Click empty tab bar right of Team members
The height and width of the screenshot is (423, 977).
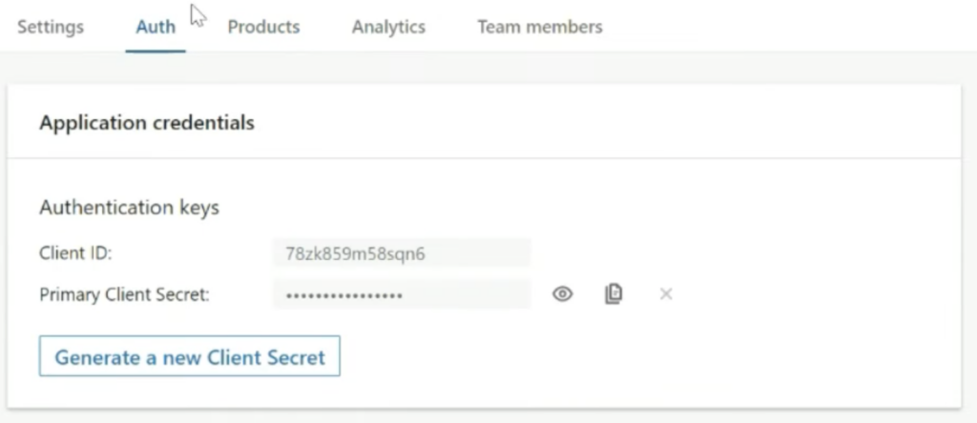[782, 27]
